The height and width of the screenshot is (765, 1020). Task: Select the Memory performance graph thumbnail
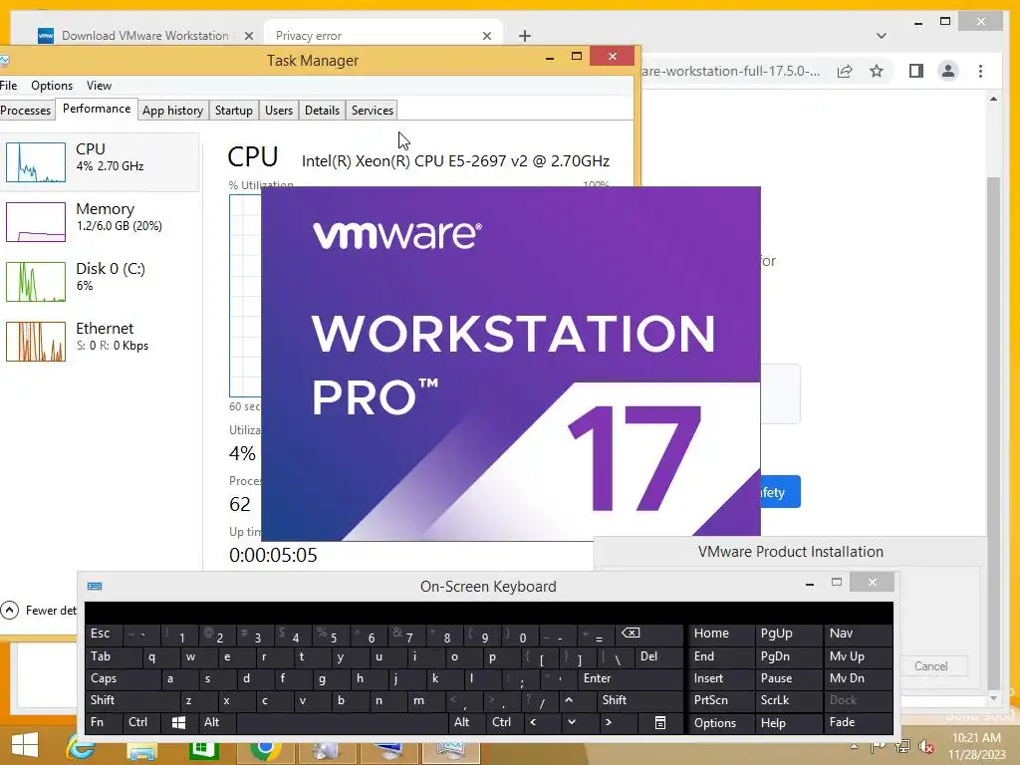coord(36,222)
